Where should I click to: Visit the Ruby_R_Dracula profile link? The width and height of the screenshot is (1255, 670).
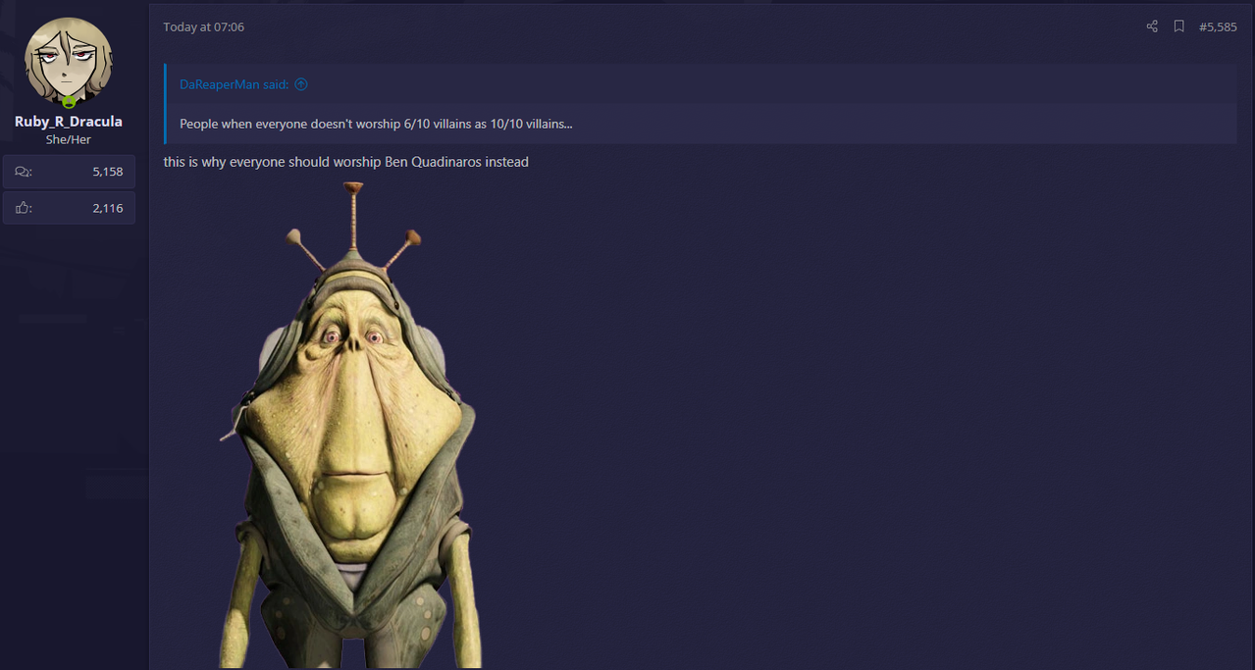pos(69,122)
